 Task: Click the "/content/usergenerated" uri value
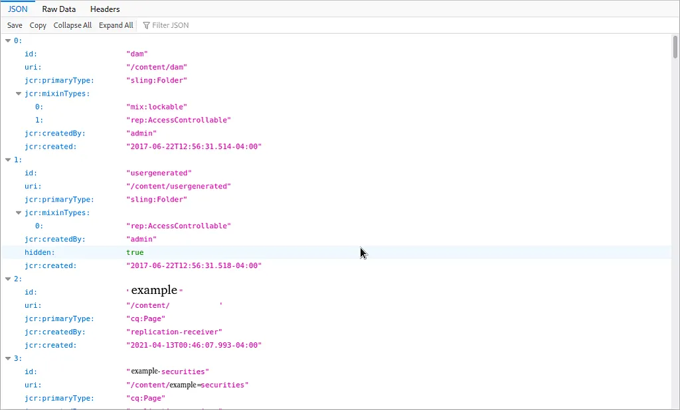click(178, 186)
